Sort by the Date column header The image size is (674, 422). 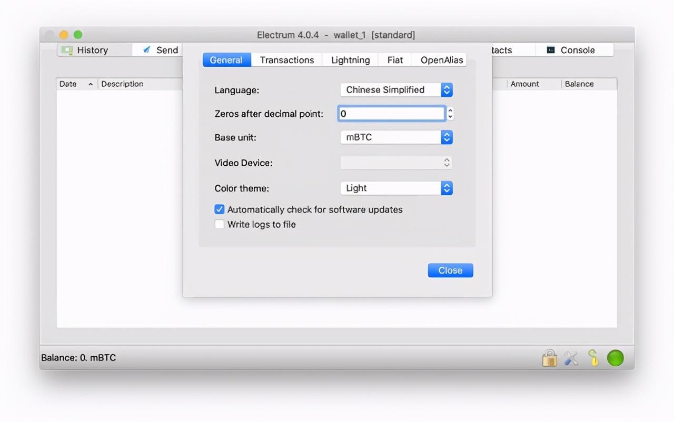pyautogui.click(x=77, y=84)
